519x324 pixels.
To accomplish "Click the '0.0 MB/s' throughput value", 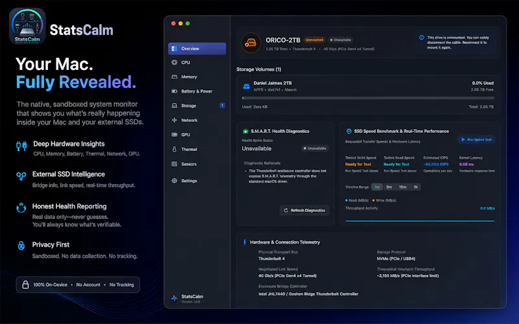I will (x=487, y=208).
